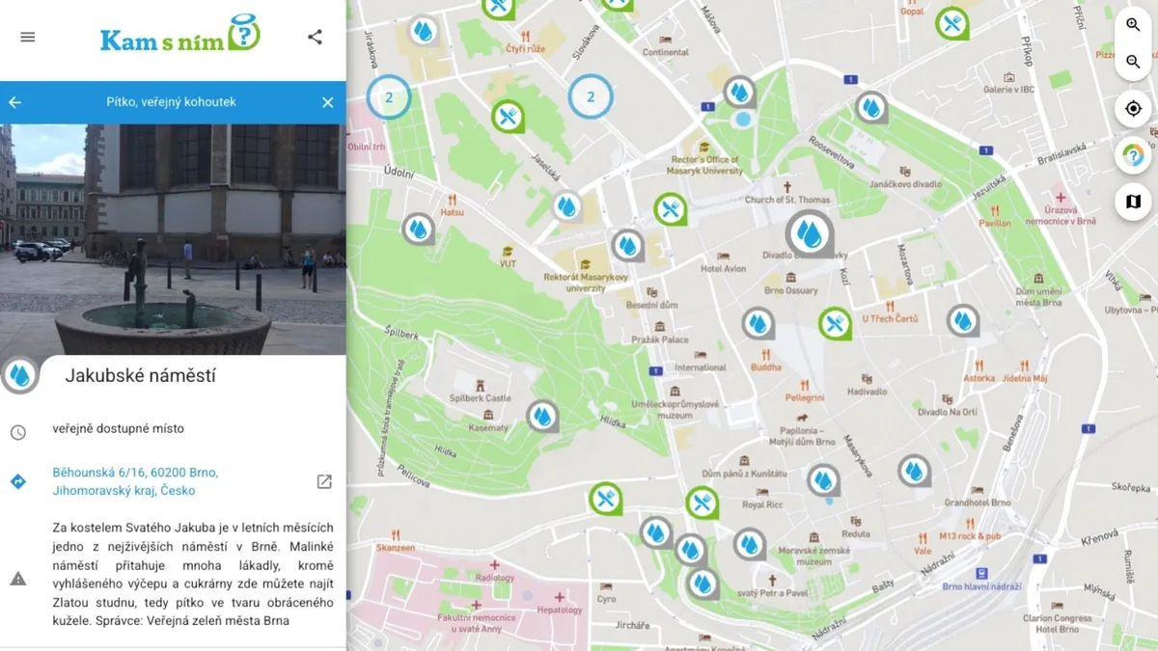Switch map layer with map icon

click(1134, 202)
